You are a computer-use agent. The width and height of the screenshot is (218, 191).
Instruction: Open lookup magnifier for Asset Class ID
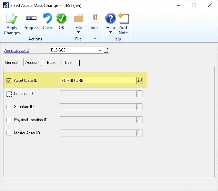coord(139,80)
